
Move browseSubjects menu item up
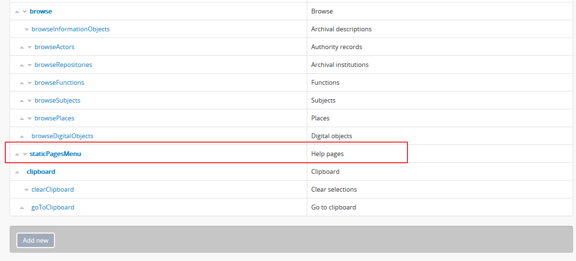coord(22,101)
